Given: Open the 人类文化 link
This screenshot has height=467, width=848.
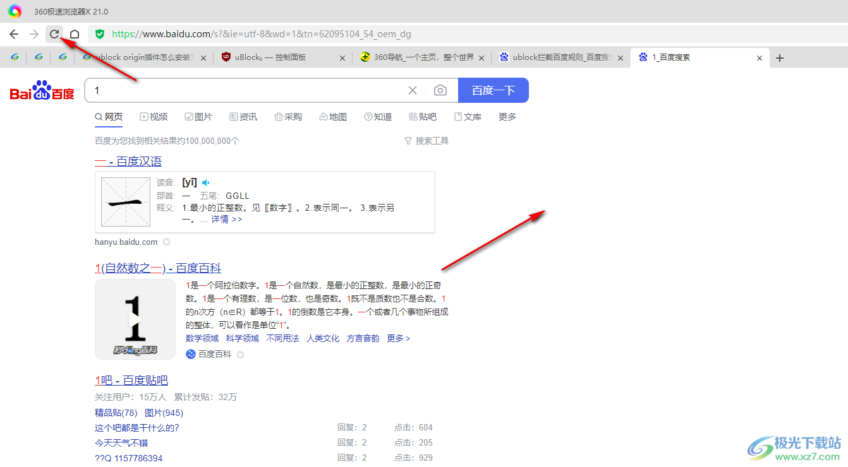Looking at the screenshot, I should (x=323, y=338).
